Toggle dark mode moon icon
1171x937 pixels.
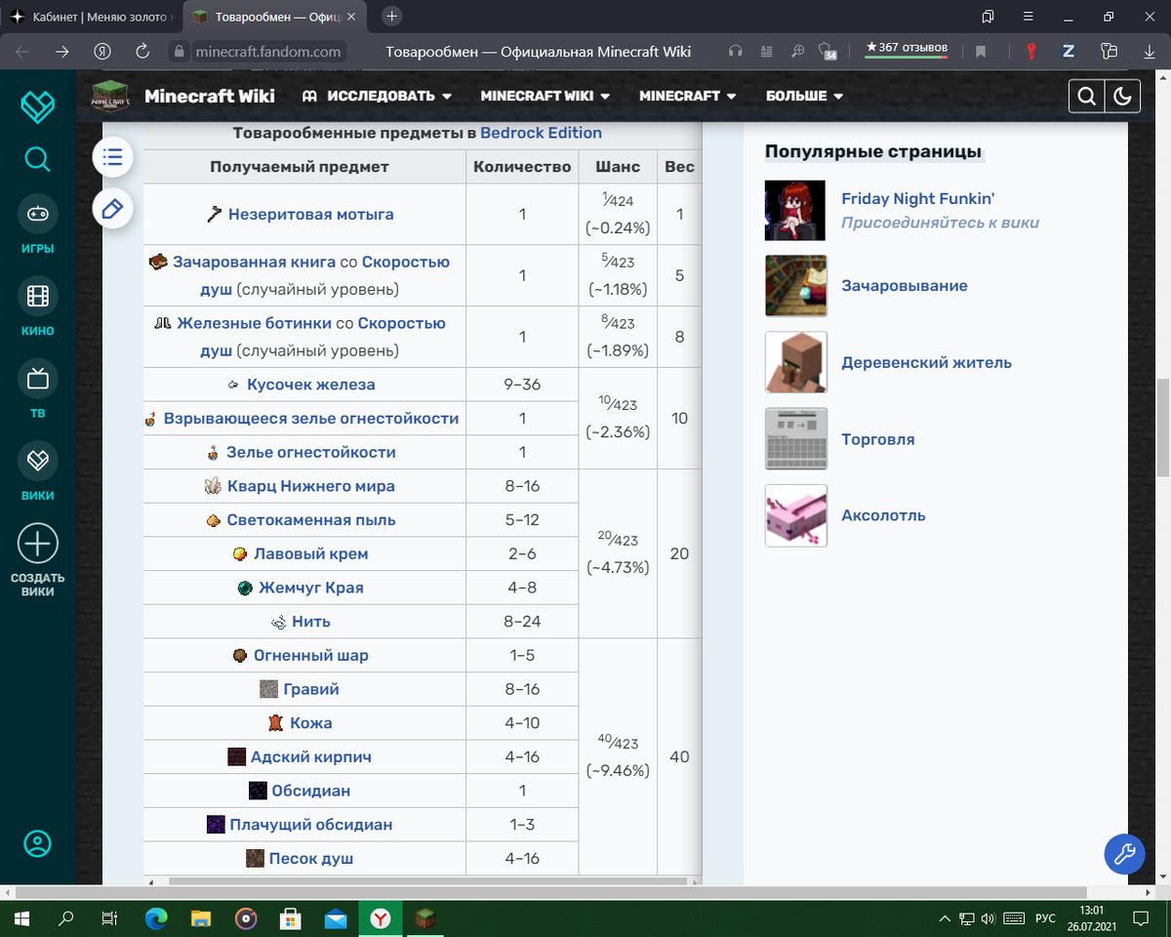[1122, 96]
